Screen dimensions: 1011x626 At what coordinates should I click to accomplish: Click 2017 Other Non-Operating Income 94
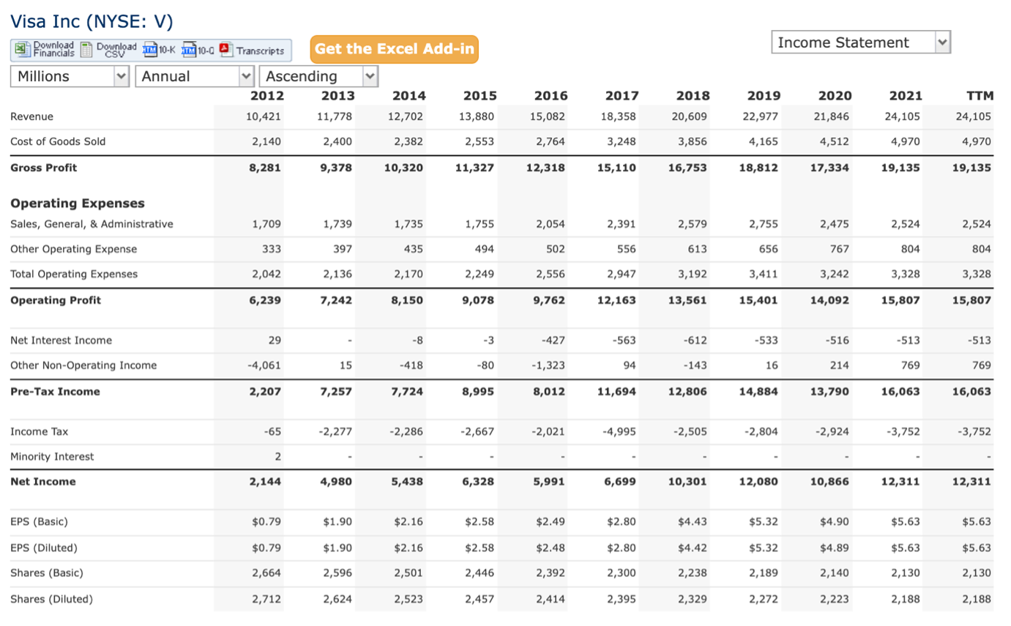630,365
